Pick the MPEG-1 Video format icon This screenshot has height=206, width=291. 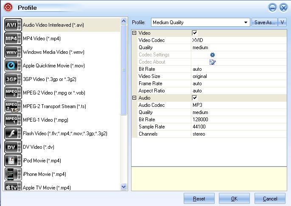[x=13, y=120]
